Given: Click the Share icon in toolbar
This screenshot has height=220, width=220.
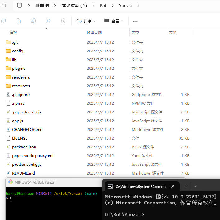Looking at the screenshot, I should click(x=48, y=21).
